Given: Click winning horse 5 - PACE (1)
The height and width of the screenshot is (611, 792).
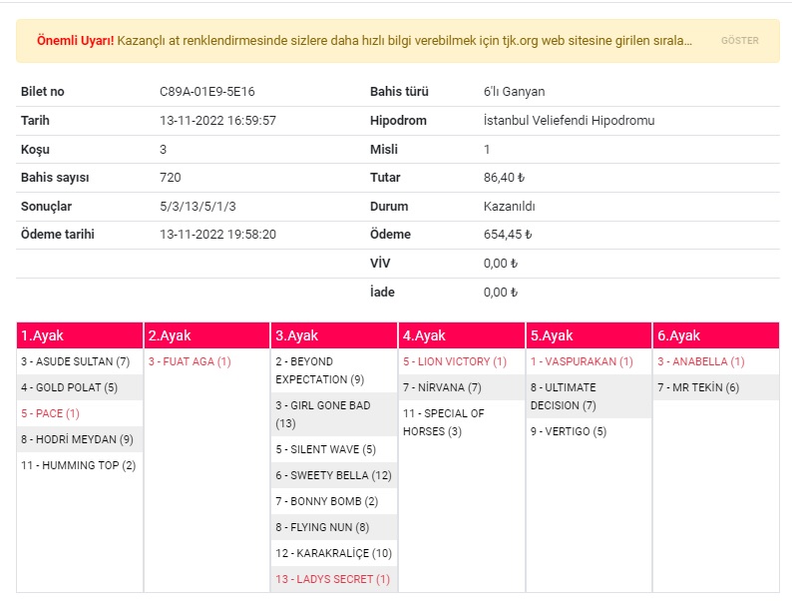Looking at the screenshot, I should (x=50, y=413).
